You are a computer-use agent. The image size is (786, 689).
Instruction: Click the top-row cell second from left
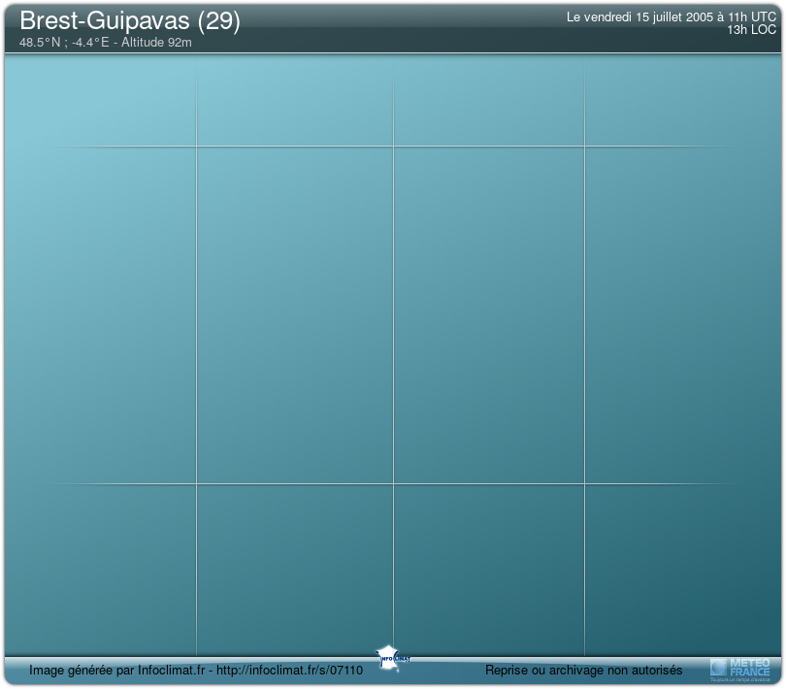(x=294, y=101)
